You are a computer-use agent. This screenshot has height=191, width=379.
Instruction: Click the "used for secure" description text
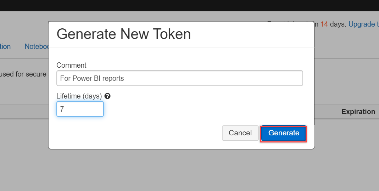pyautogui.click(x=23, y=74)
